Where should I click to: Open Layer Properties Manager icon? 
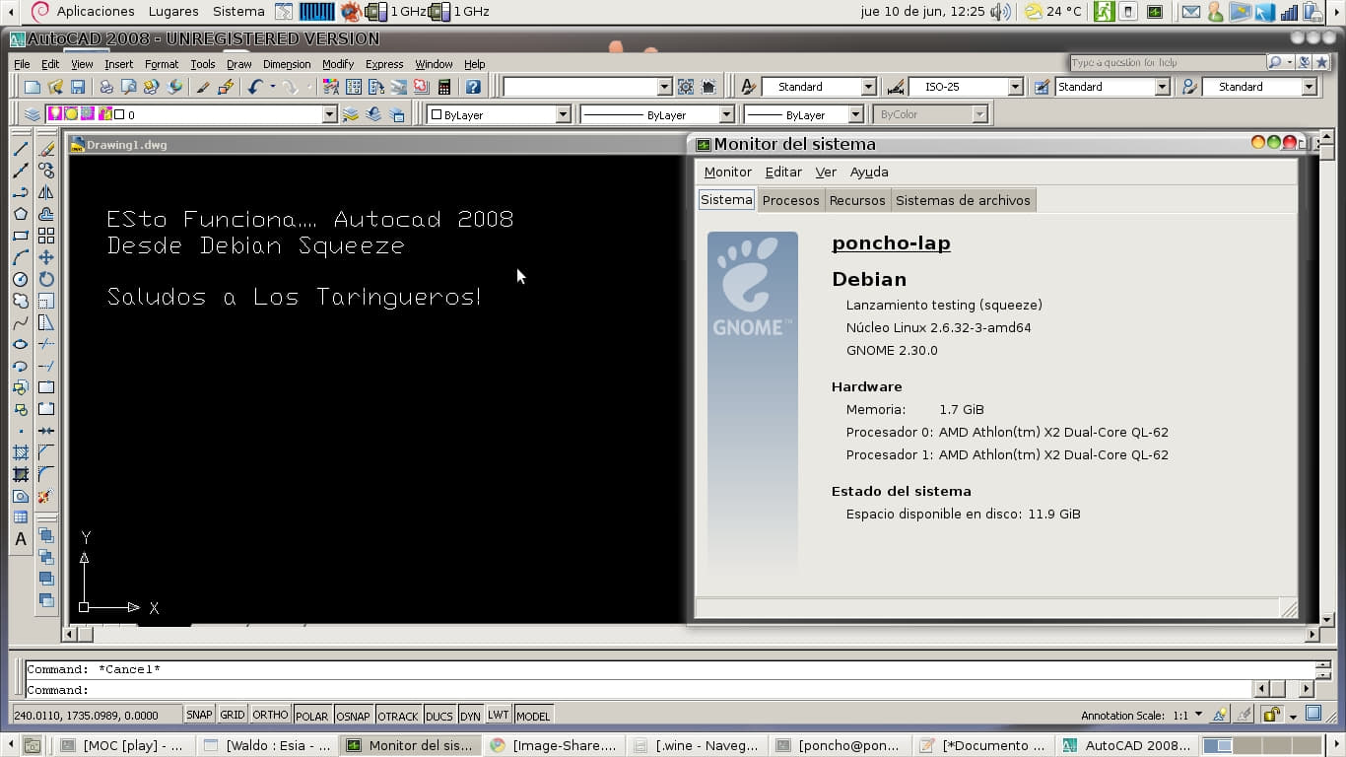click(33, 114)
